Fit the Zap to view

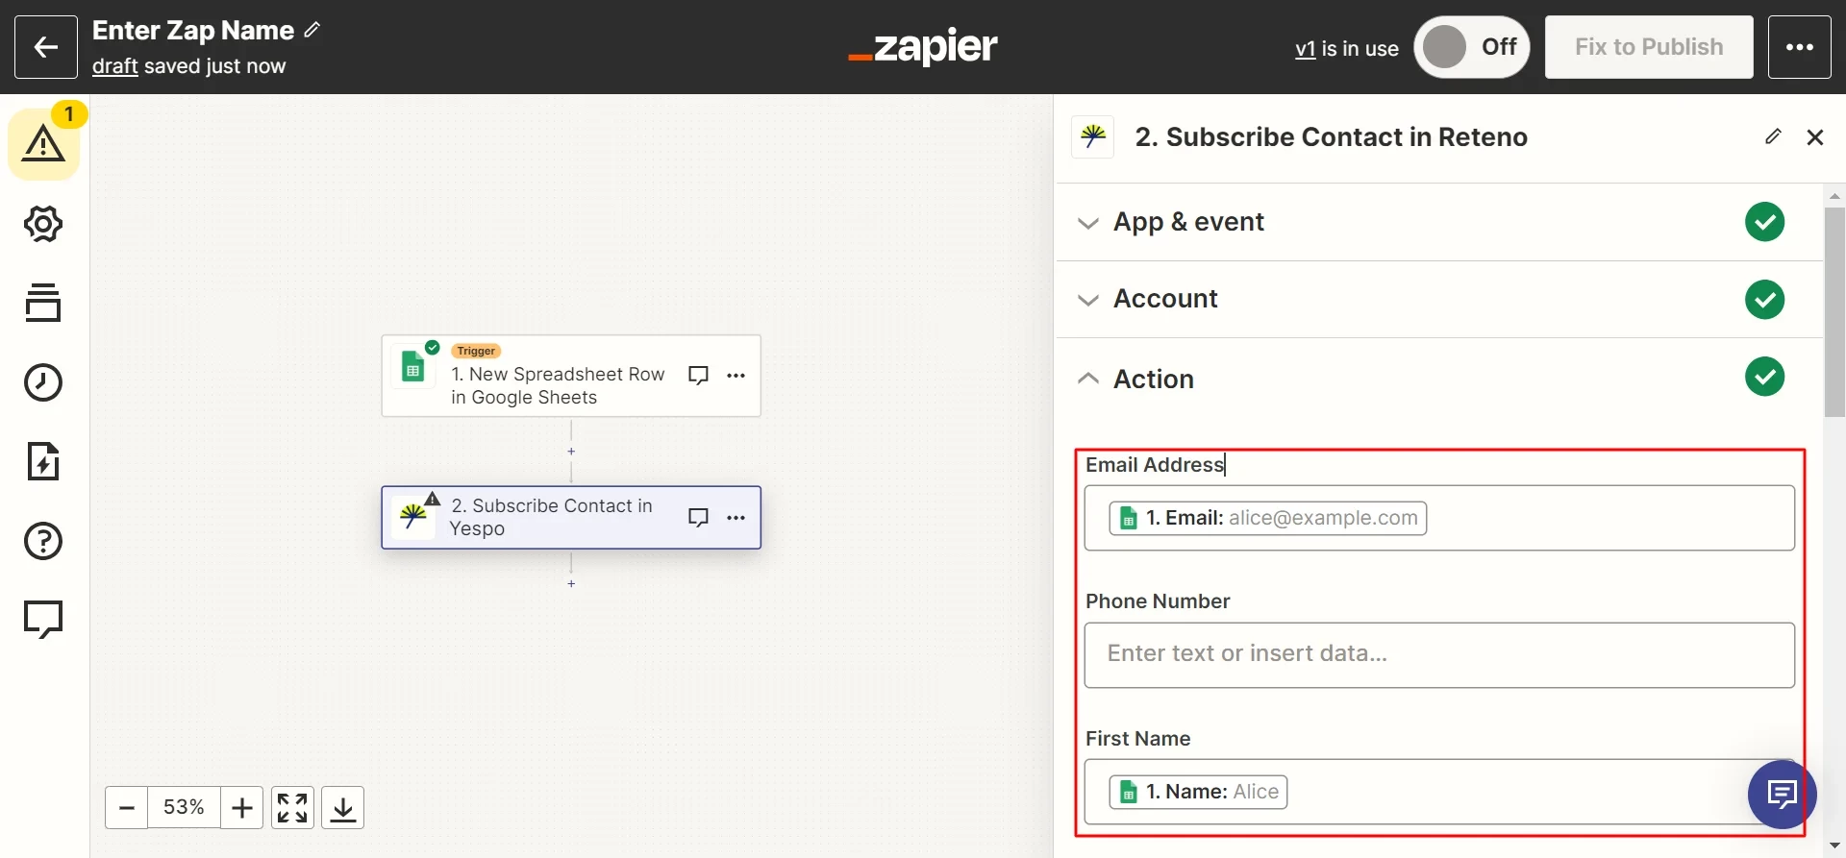(x=292, y=808)
